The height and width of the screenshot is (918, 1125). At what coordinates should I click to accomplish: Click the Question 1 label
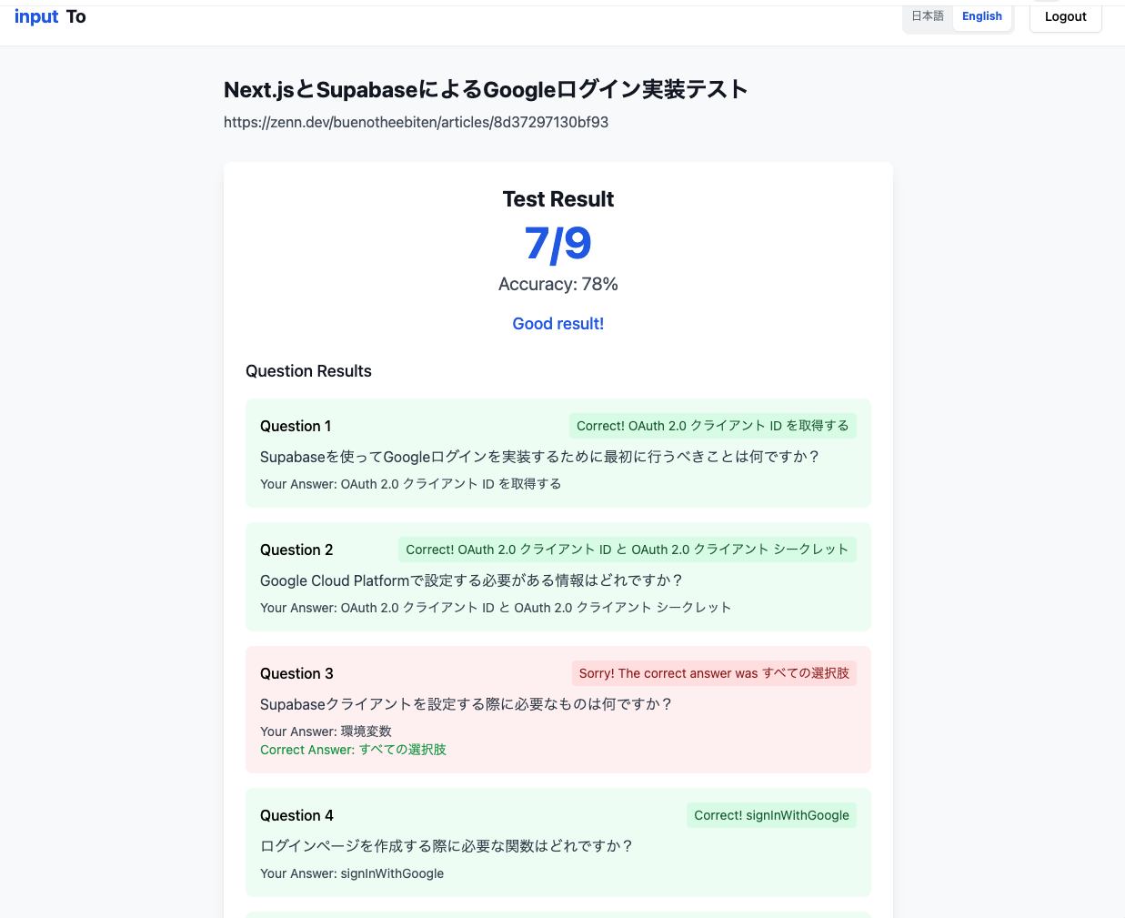tap(296, 426)
